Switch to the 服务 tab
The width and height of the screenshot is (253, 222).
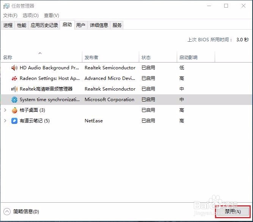point(117,25)
